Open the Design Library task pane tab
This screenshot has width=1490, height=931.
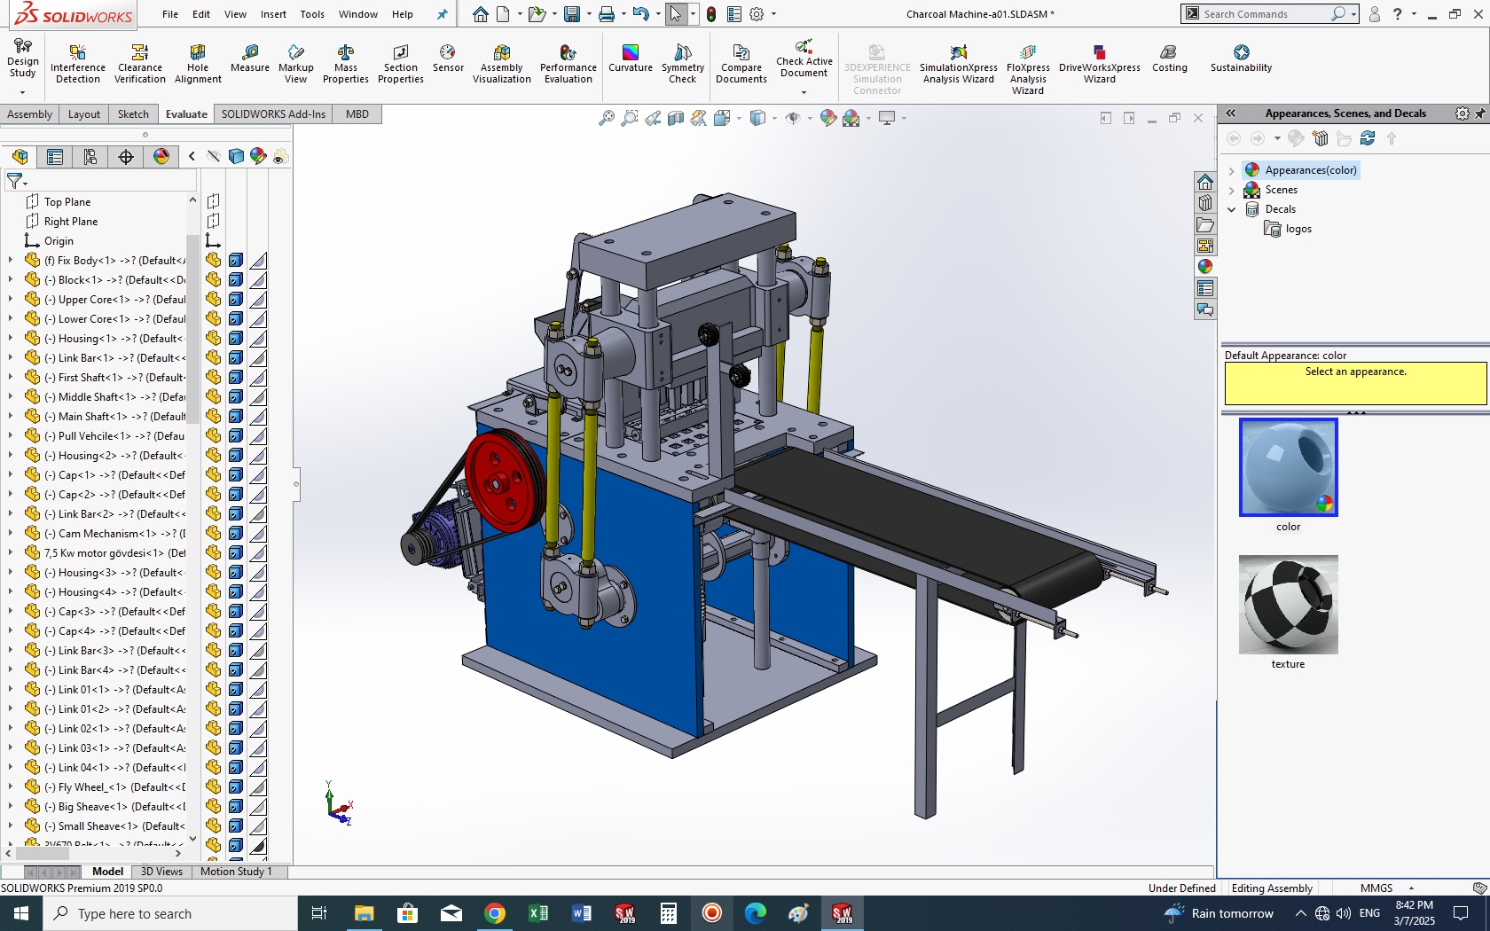pyautogui.click(x=1205, y=203)
